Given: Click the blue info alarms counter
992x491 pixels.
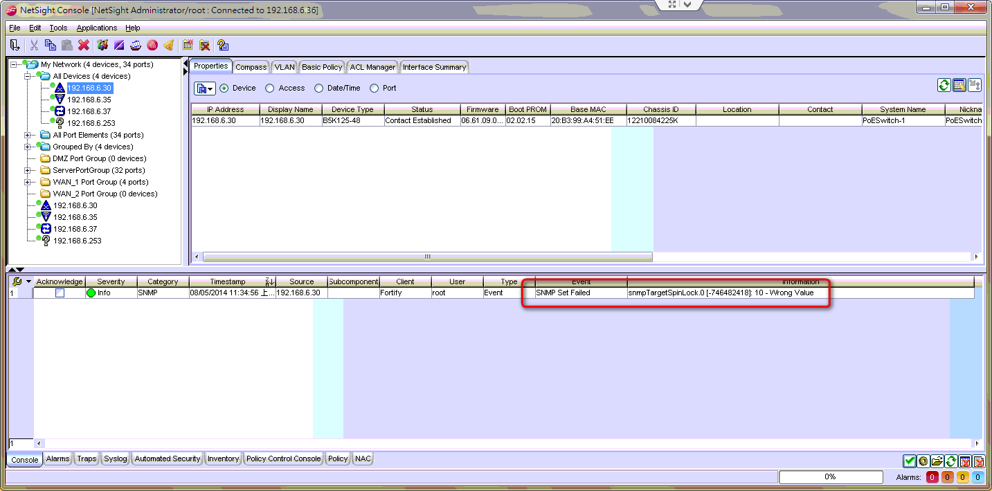Looking at the screenshot, I should point(977,477).
